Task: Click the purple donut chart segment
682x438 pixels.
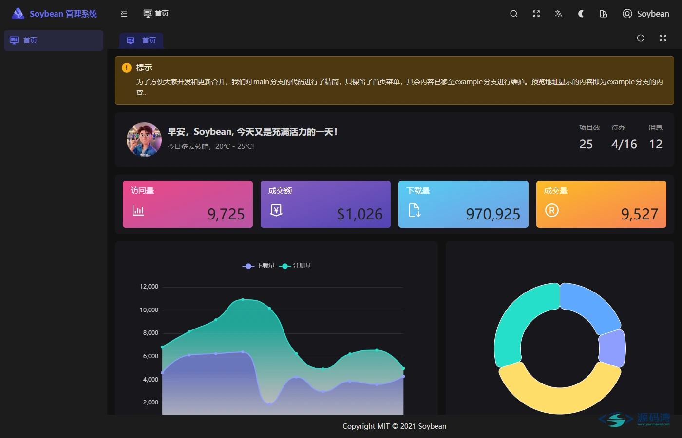Action: tap(613, 348)
